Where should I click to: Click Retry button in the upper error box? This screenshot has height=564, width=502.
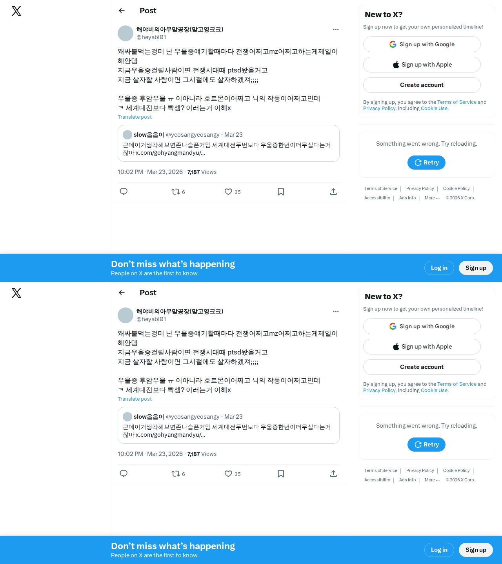(426, 163)
